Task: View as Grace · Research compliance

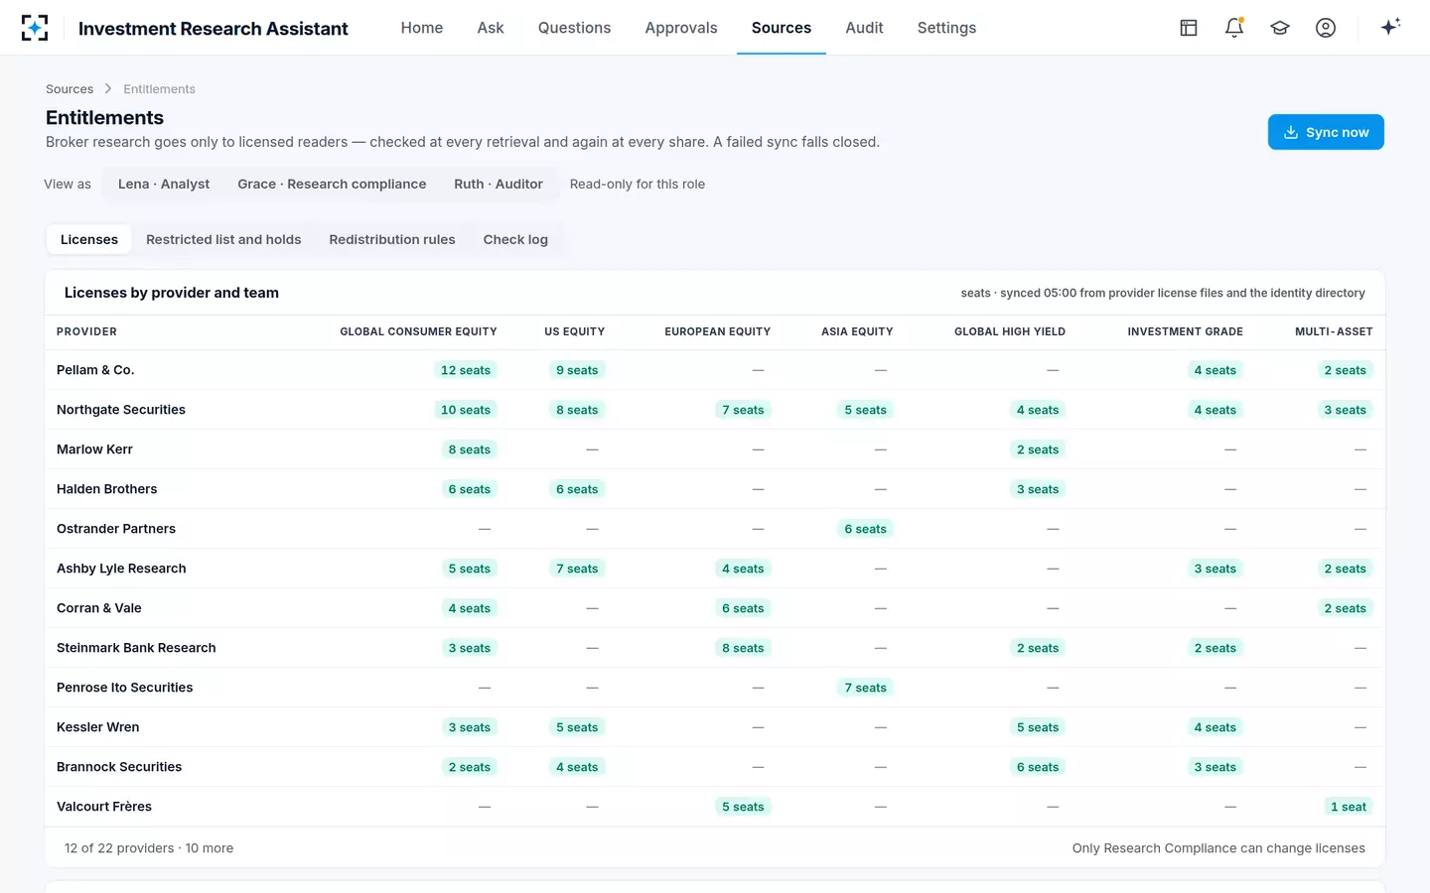Action: 332,185
